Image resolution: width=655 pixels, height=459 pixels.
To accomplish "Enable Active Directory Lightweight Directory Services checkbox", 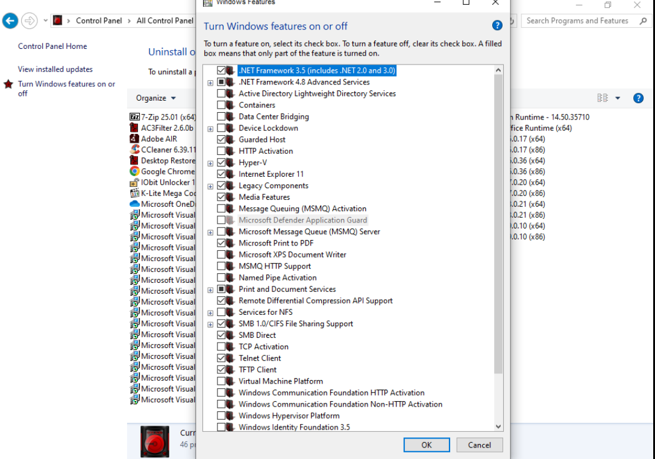I will (x=221, y=93).
